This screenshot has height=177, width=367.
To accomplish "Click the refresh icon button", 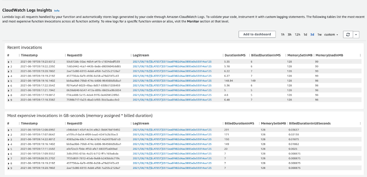I will point(348,35).
